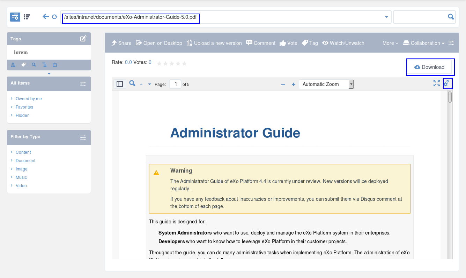Click Upload a new version
This screenshot has width=466, height=278.
point(214,43)
